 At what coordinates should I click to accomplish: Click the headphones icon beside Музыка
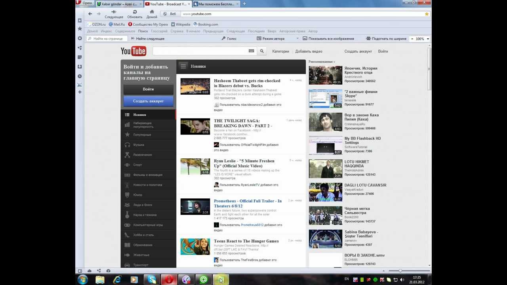tap(127, 145)
